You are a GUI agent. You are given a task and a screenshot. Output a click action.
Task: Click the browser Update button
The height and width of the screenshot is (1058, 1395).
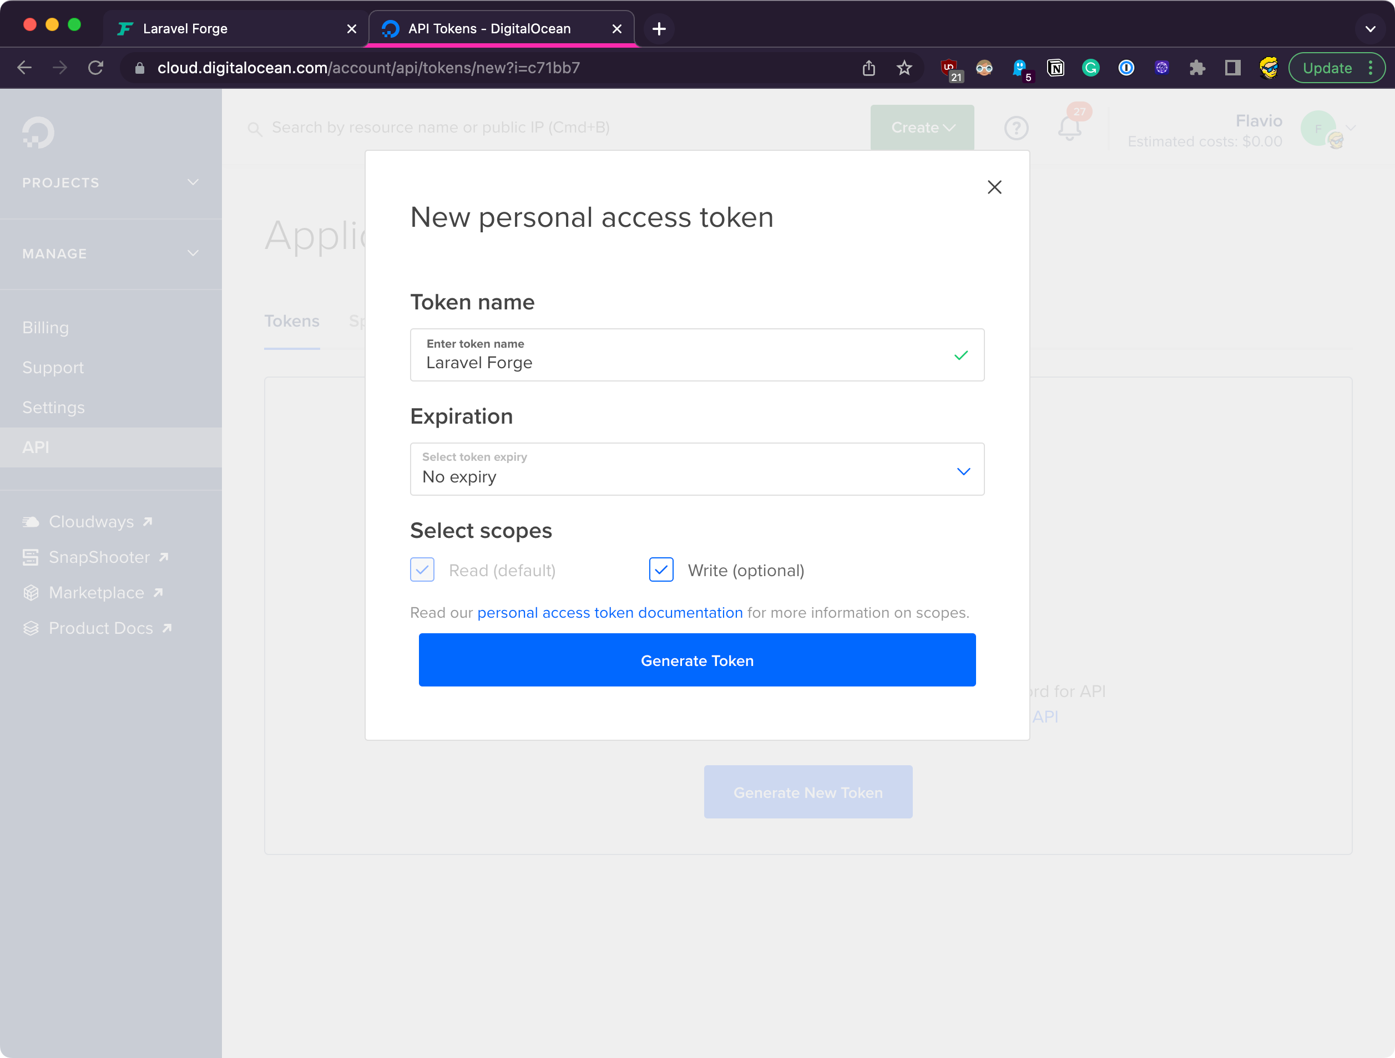[x=1327, y=68]
